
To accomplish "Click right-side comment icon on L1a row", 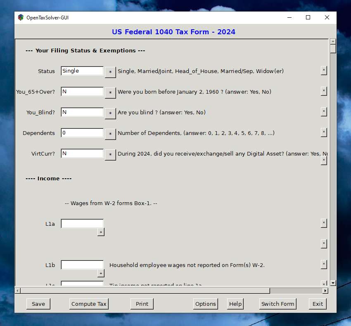I will point(324,223).
